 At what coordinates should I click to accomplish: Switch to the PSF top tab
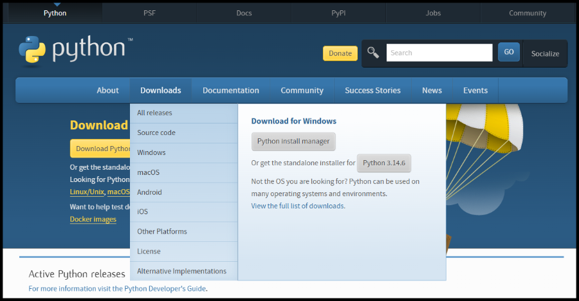[149, 13]
